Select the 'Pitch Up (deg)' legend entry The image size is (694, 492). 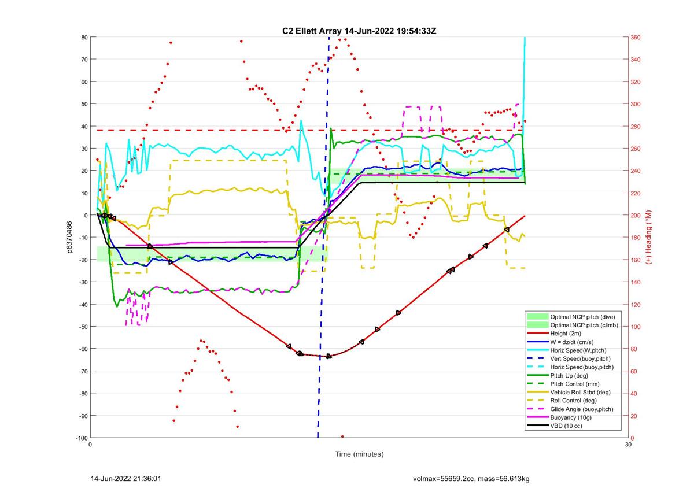click(570, 376)
